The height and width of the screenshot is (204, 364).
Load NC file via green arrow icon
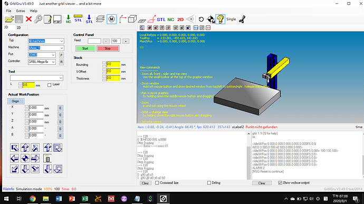pos(68,20)
